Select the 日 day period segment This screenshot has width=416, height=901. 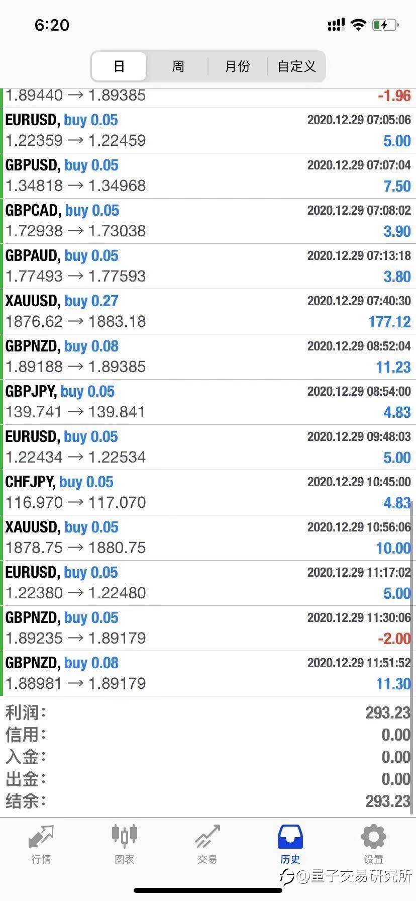(x=119, y=66)
